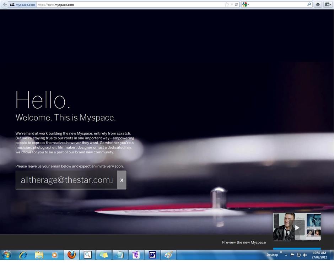Switch to Paint in the taskbar
The width and height of the screenshot is (334, 267).
point(168,255)
